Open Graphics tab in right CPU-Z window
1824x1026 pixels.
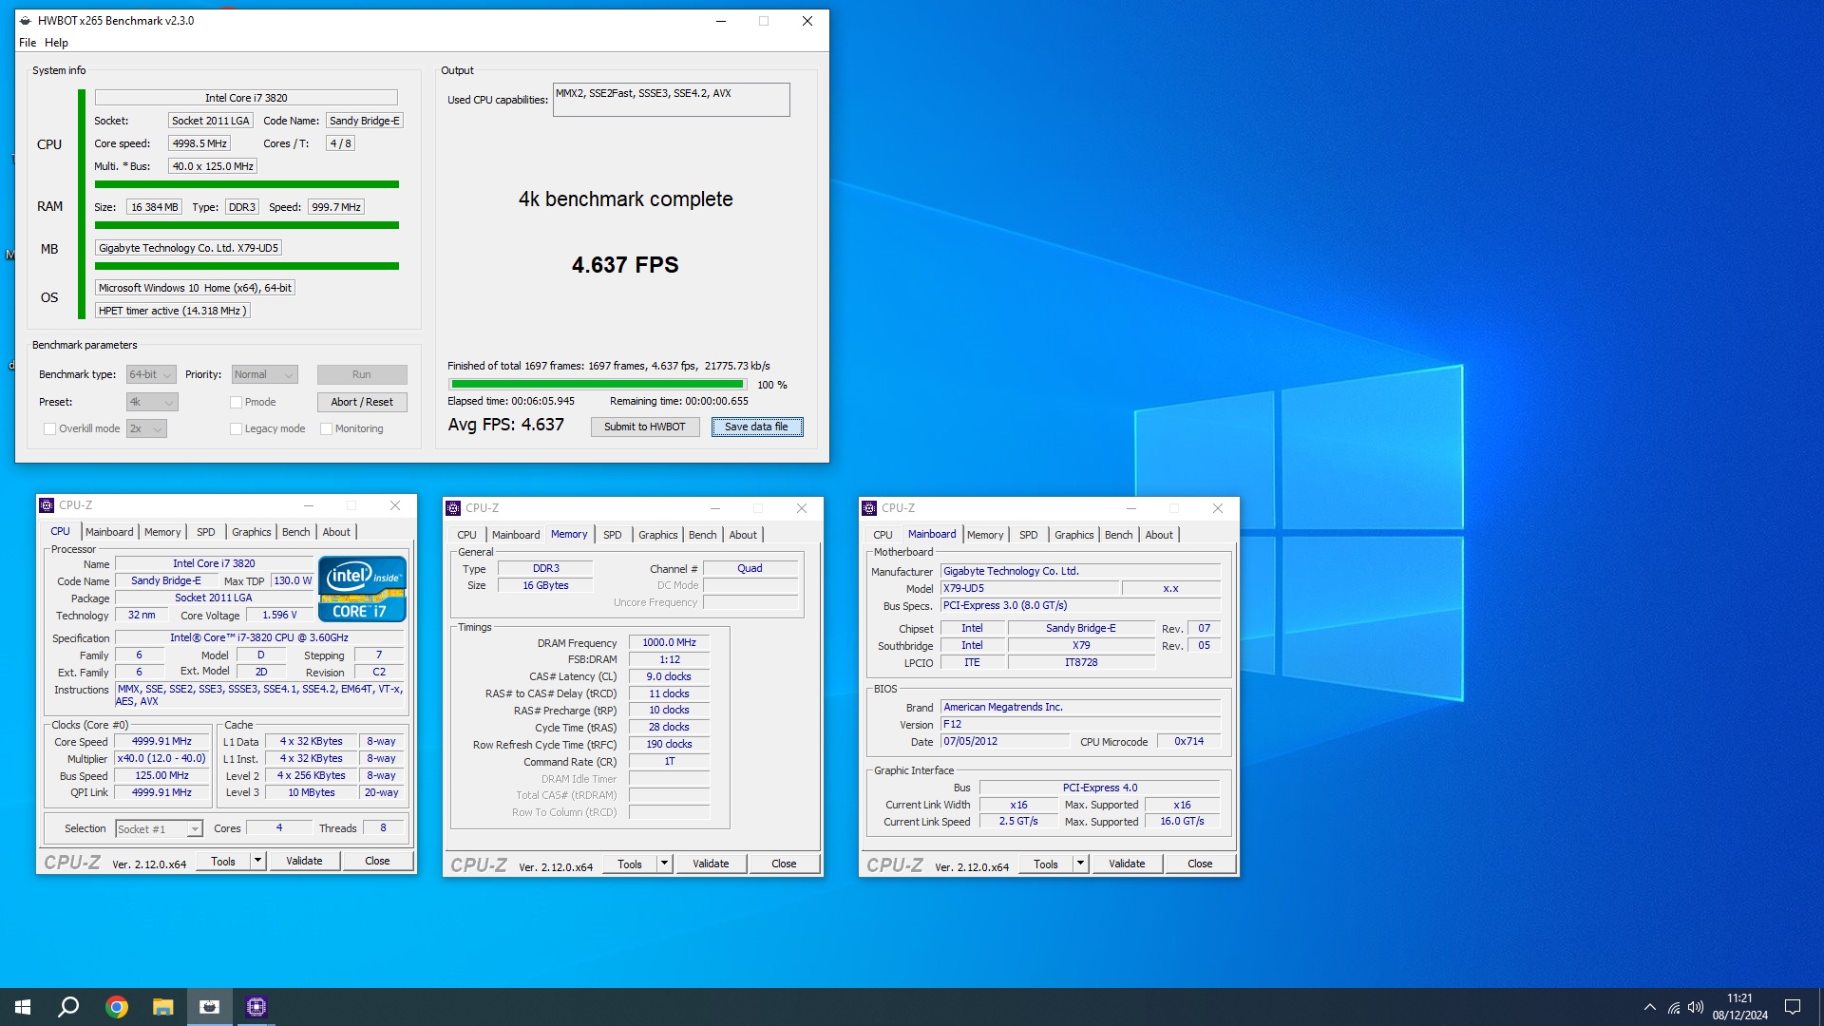1074,535
